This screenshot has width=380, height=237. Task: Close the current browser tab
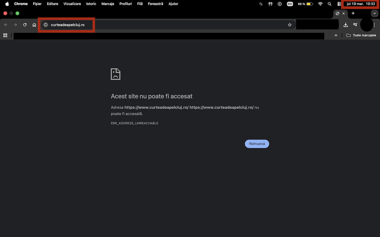(344, 13)
